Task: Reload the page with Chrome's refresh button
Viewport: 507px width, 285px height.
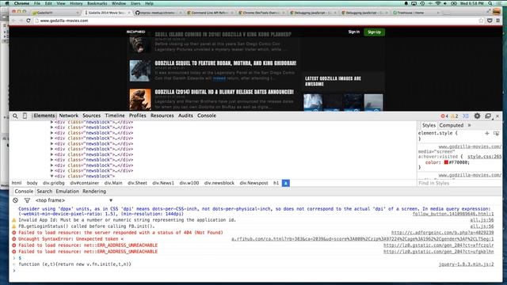Action: click(x=29, y=21)
